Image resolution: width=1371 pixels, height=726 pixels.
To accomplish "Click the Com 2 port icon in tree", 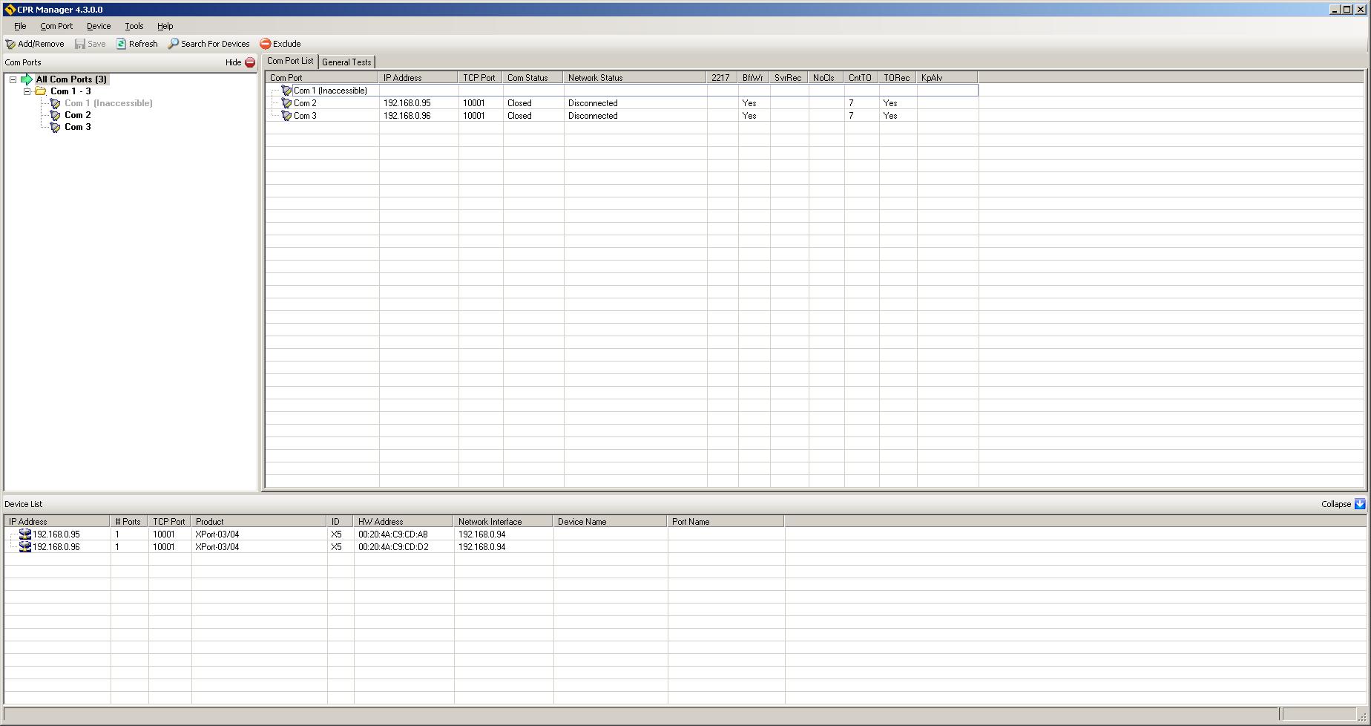I will [55, 115].
